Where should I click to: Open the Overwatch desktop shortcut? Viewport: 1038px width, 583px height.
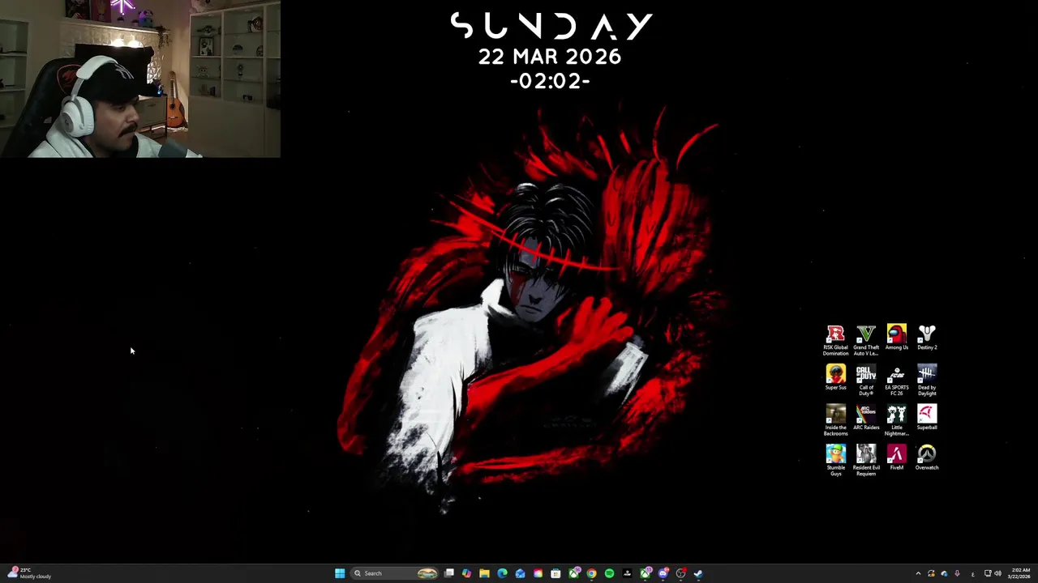pyautogui.click(x=927, y=457)
